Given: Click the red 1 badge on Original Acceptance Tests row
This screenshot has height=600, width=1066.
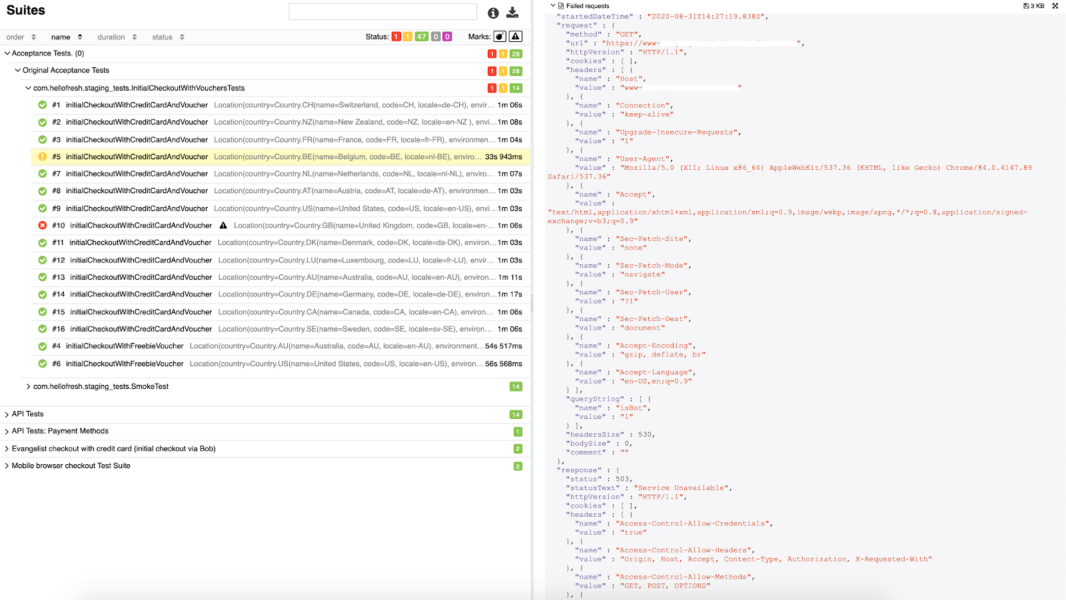Looking at the screenshot, I should [492, 71].
